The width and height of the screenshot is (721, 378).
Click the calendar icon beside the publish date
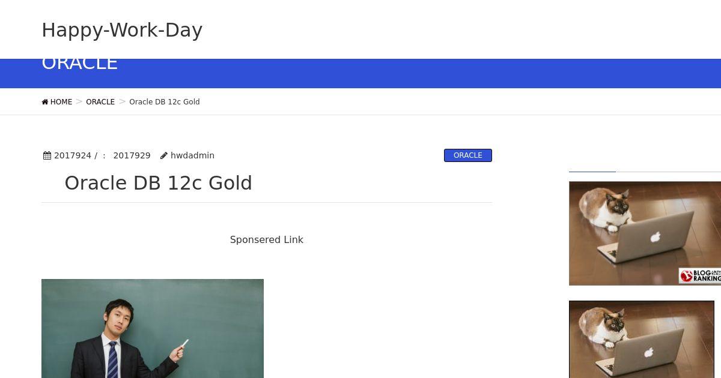click(x=47, y=155)
